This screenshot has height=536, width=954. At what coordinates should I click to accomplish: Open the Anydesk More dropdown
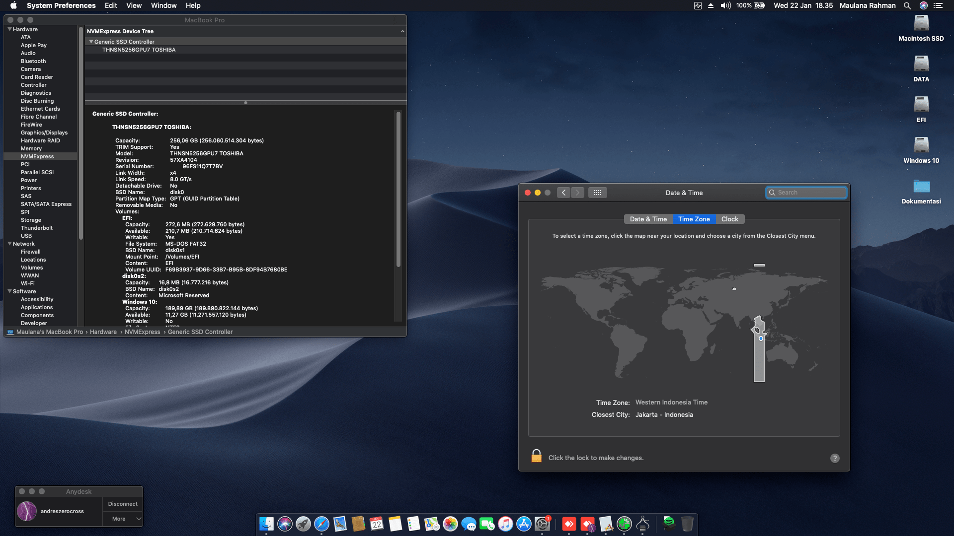tap(123, 519)
